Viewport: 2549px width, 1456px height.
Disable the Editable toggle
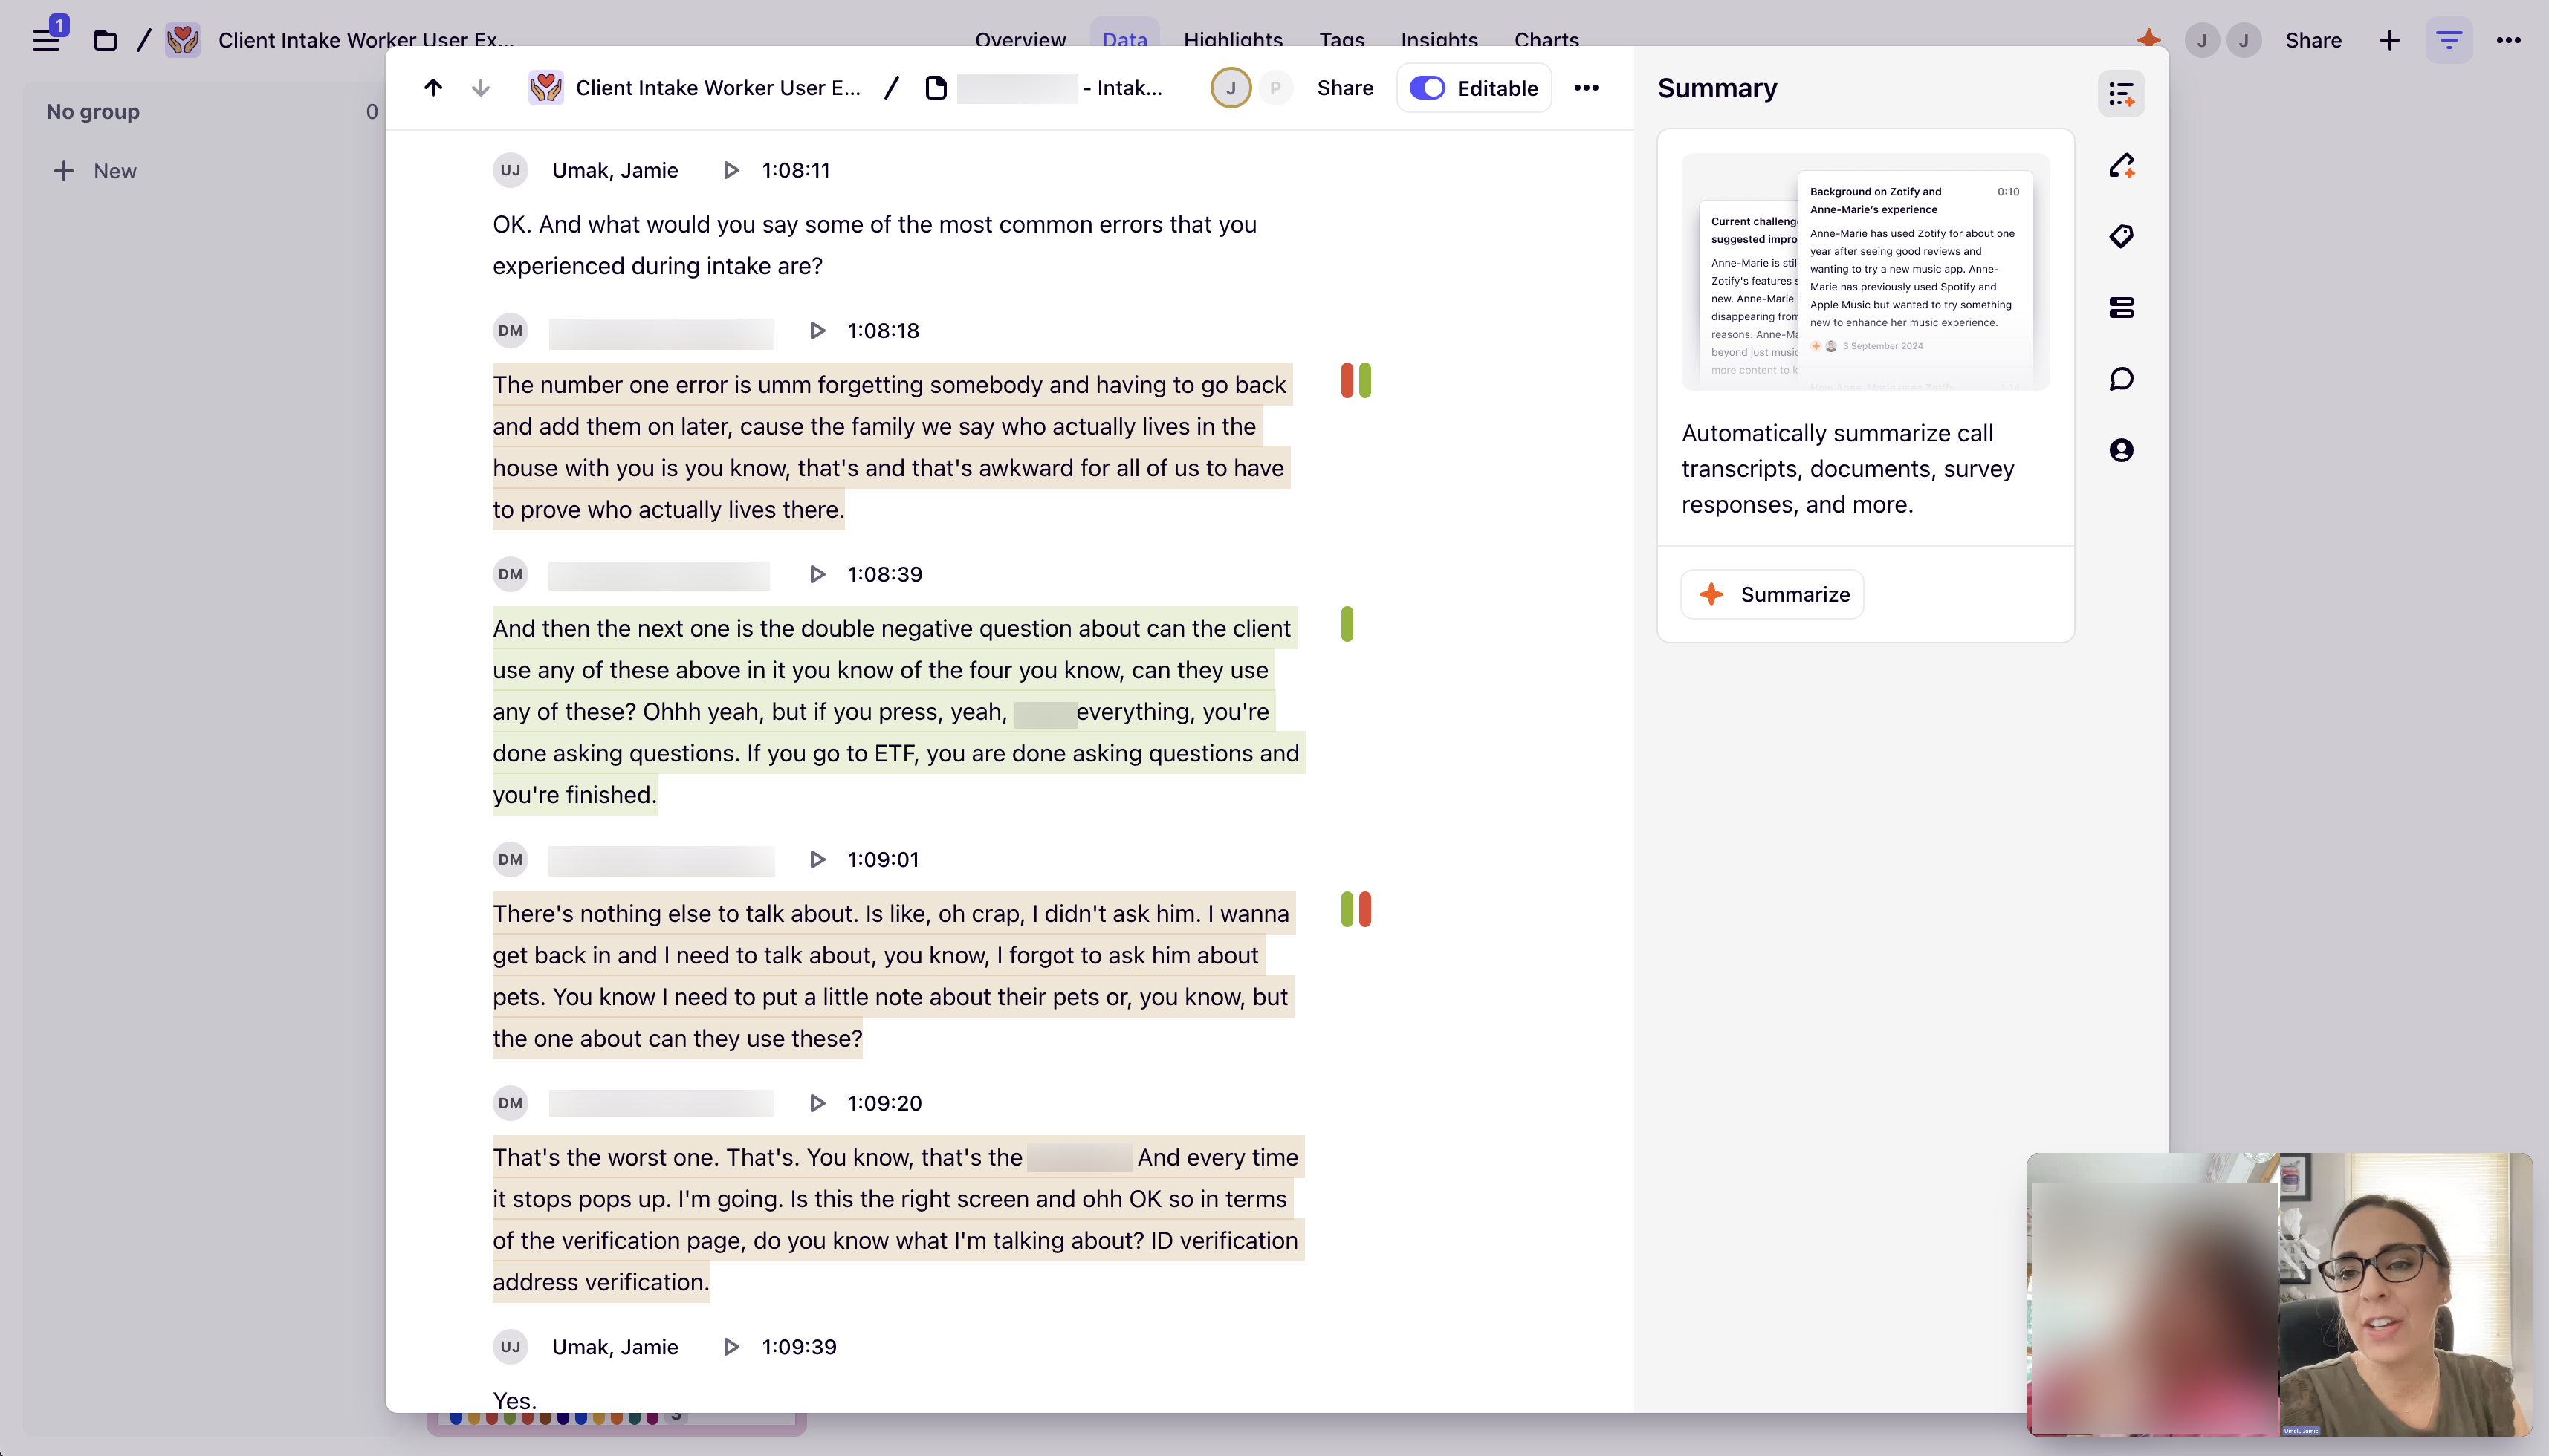click(x=1427, y=88)
